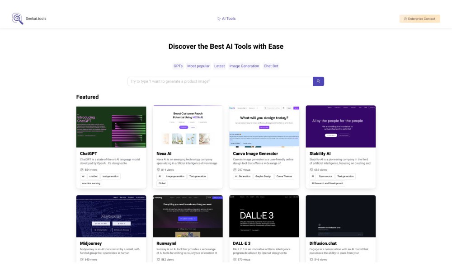The height and width of the screenshot is (271, 452).
Task: Click the machine learning tag
Action: [91, 183]
